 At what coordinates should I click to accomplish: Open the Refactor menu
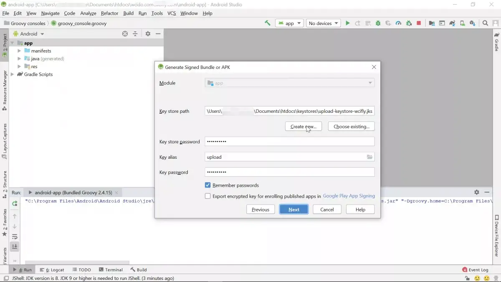109,13
